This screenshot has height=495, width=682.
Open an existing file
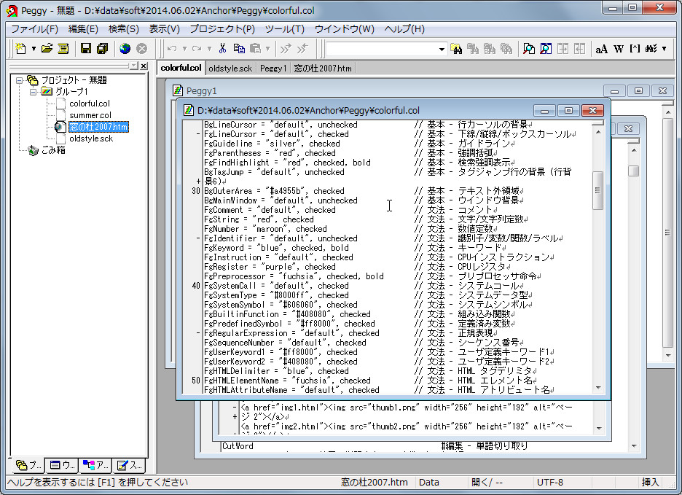[x=47, y=49]
